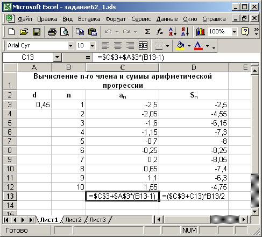This screenshot has width=262, height=237.
Task: Undo the last action
Action: [108, 32]
